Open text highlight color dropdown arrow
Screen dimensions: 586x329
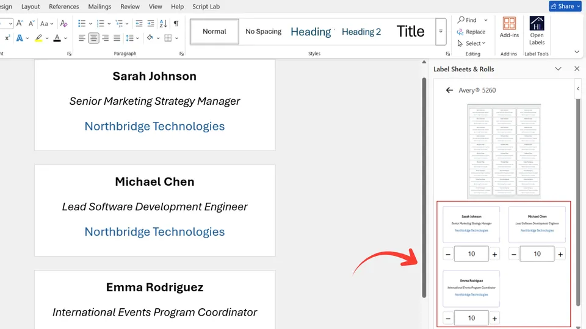[48, 38]
